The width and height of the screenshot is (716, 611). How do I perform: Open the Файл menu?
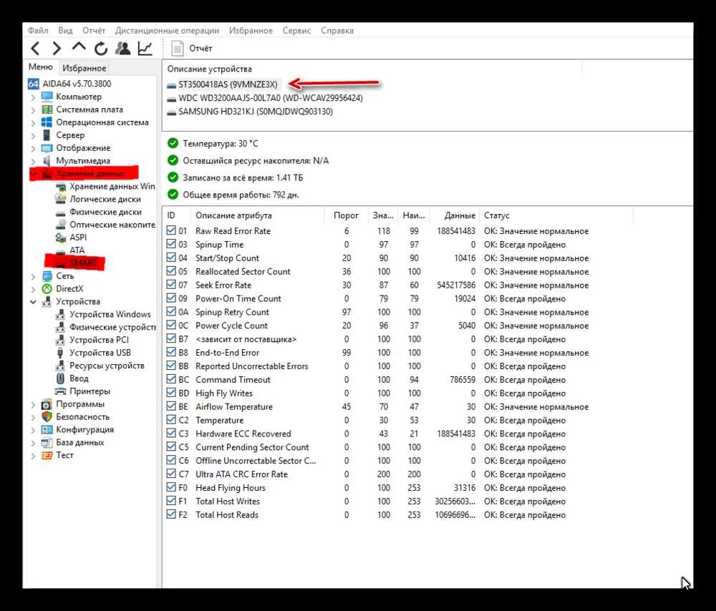point(38,31)
